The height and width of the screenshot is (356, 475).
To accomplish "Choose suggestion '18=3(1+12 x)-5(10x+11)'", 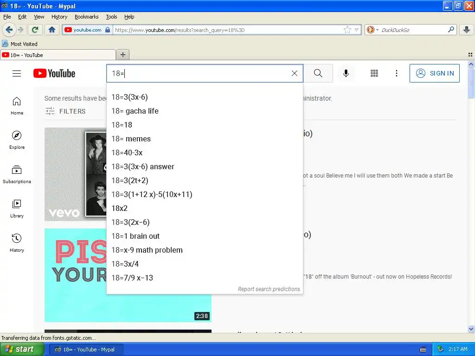I will coord(205,195).
